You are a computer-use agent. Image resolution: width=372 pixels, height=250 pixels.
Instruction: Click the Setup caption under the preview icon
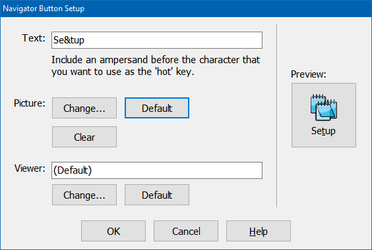point(323,131)
